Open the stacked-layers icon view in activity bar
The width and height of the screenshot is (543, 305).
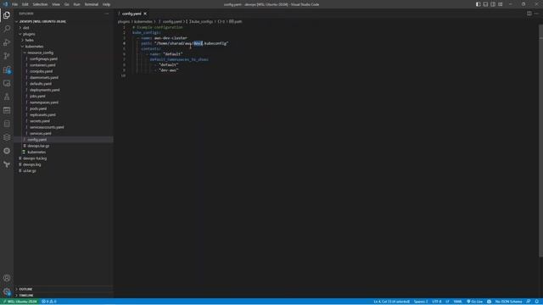pos(7,137)
